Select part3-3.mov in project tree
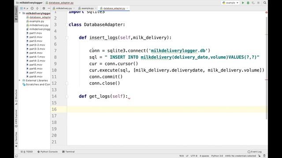Viewport: 282px width, 158px height. [36, 49]
